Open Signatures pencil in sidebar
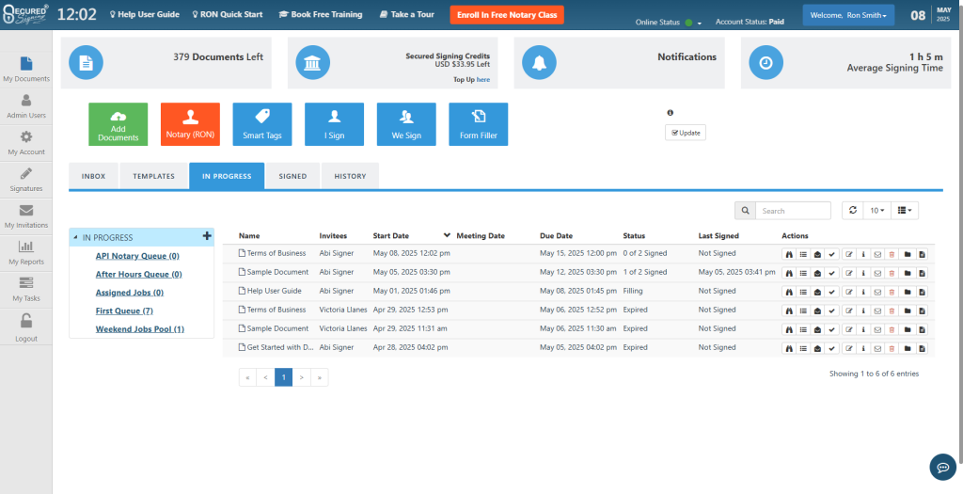Screen dimensions: 963x494 point(25,180)
